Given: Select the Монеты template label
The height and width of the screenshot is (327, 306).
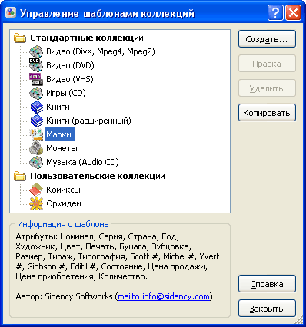Looking at the screenshot, I should (62, 148).
